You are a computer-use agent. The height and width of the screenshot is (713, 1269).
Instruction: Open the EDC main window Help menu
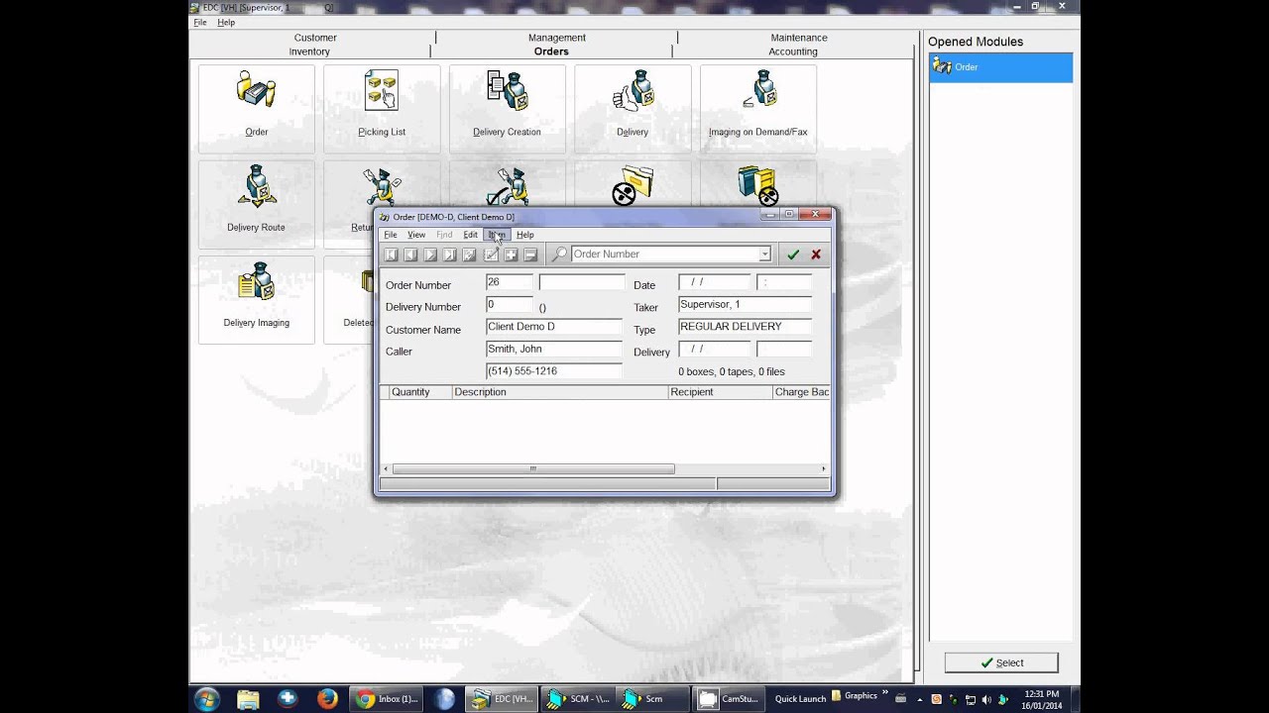226,22
